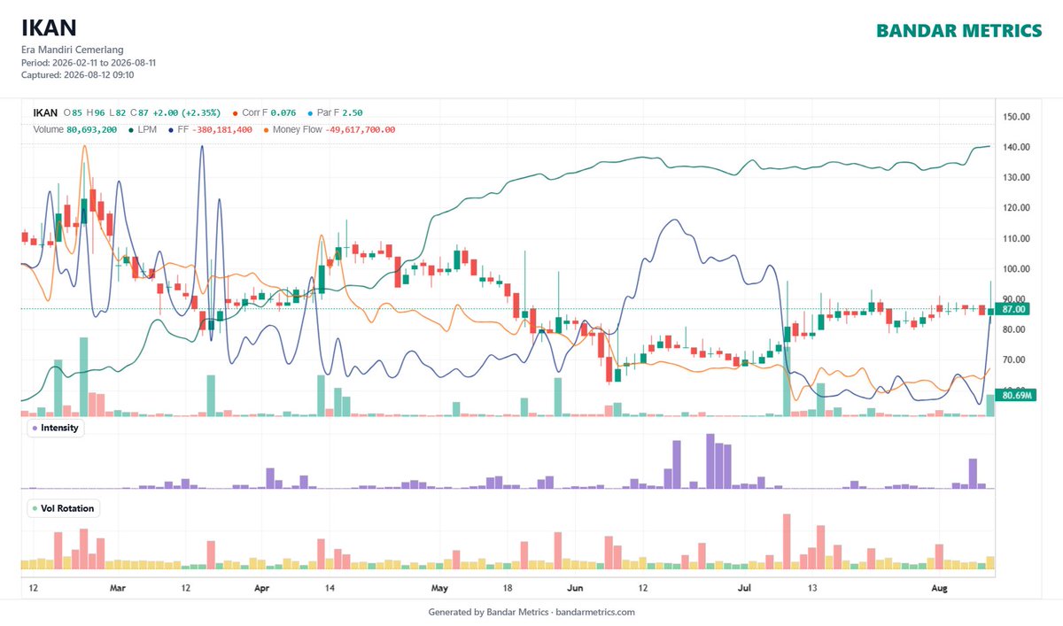Screen dimensions: 1063x626
Task: Click the 100.00 price axis label
Action: [x=1016, y=269]
